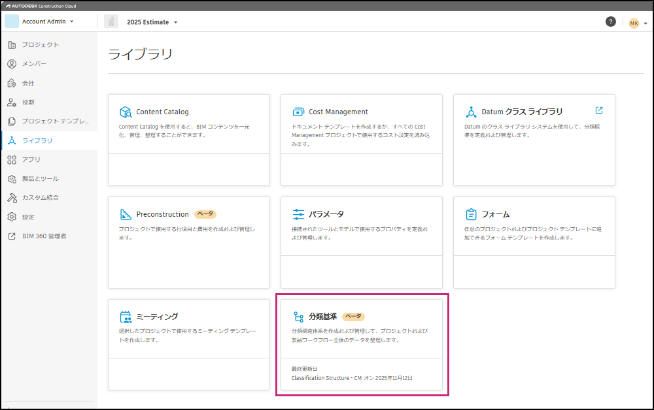Click the カスタム統合 tools icon
The width and height of the screenshot is (654, 410).
(12, 198)
